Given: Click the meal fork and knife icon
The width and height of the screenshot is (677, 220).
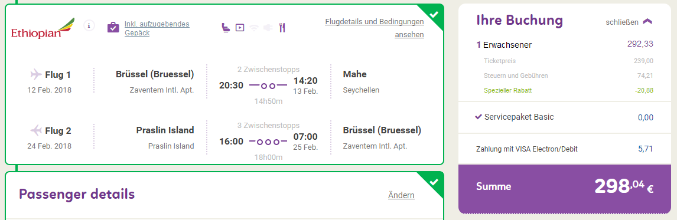Looking at the screenshot, I should 282,28.
